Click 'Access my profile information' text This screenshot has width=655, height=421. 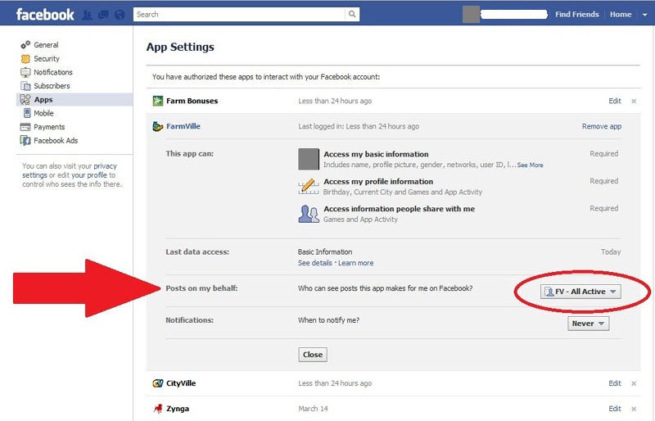pyautogui.click(x=378, y=182)
